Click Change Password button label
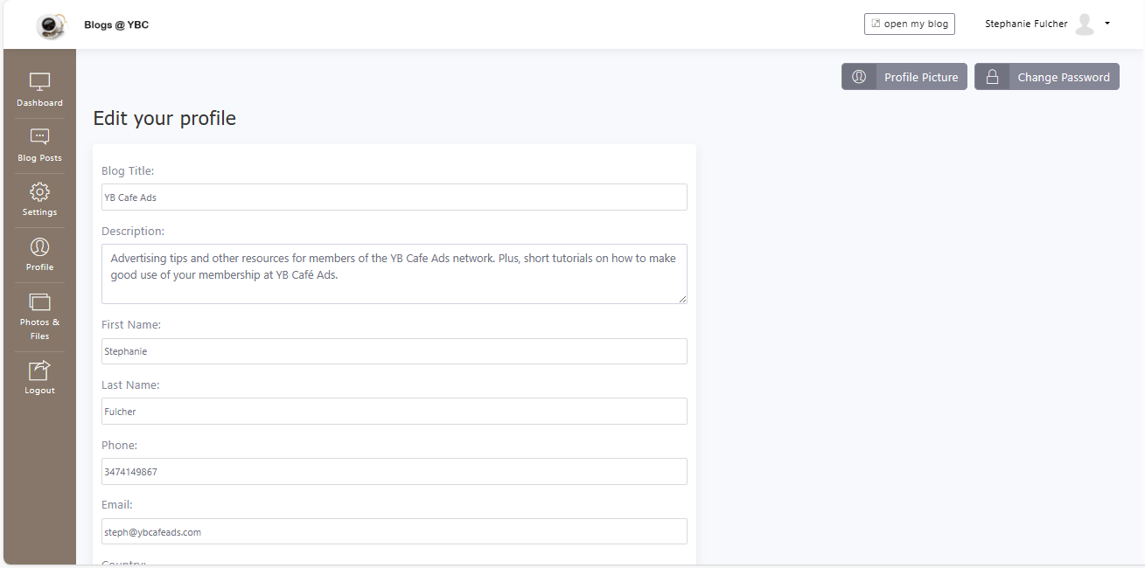This screenshot has height=568, width=1145. pyautogui.click(x=1064, y=77)
